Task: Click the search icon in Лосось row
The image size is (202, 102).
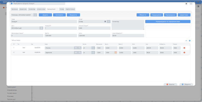Action: 80,48
